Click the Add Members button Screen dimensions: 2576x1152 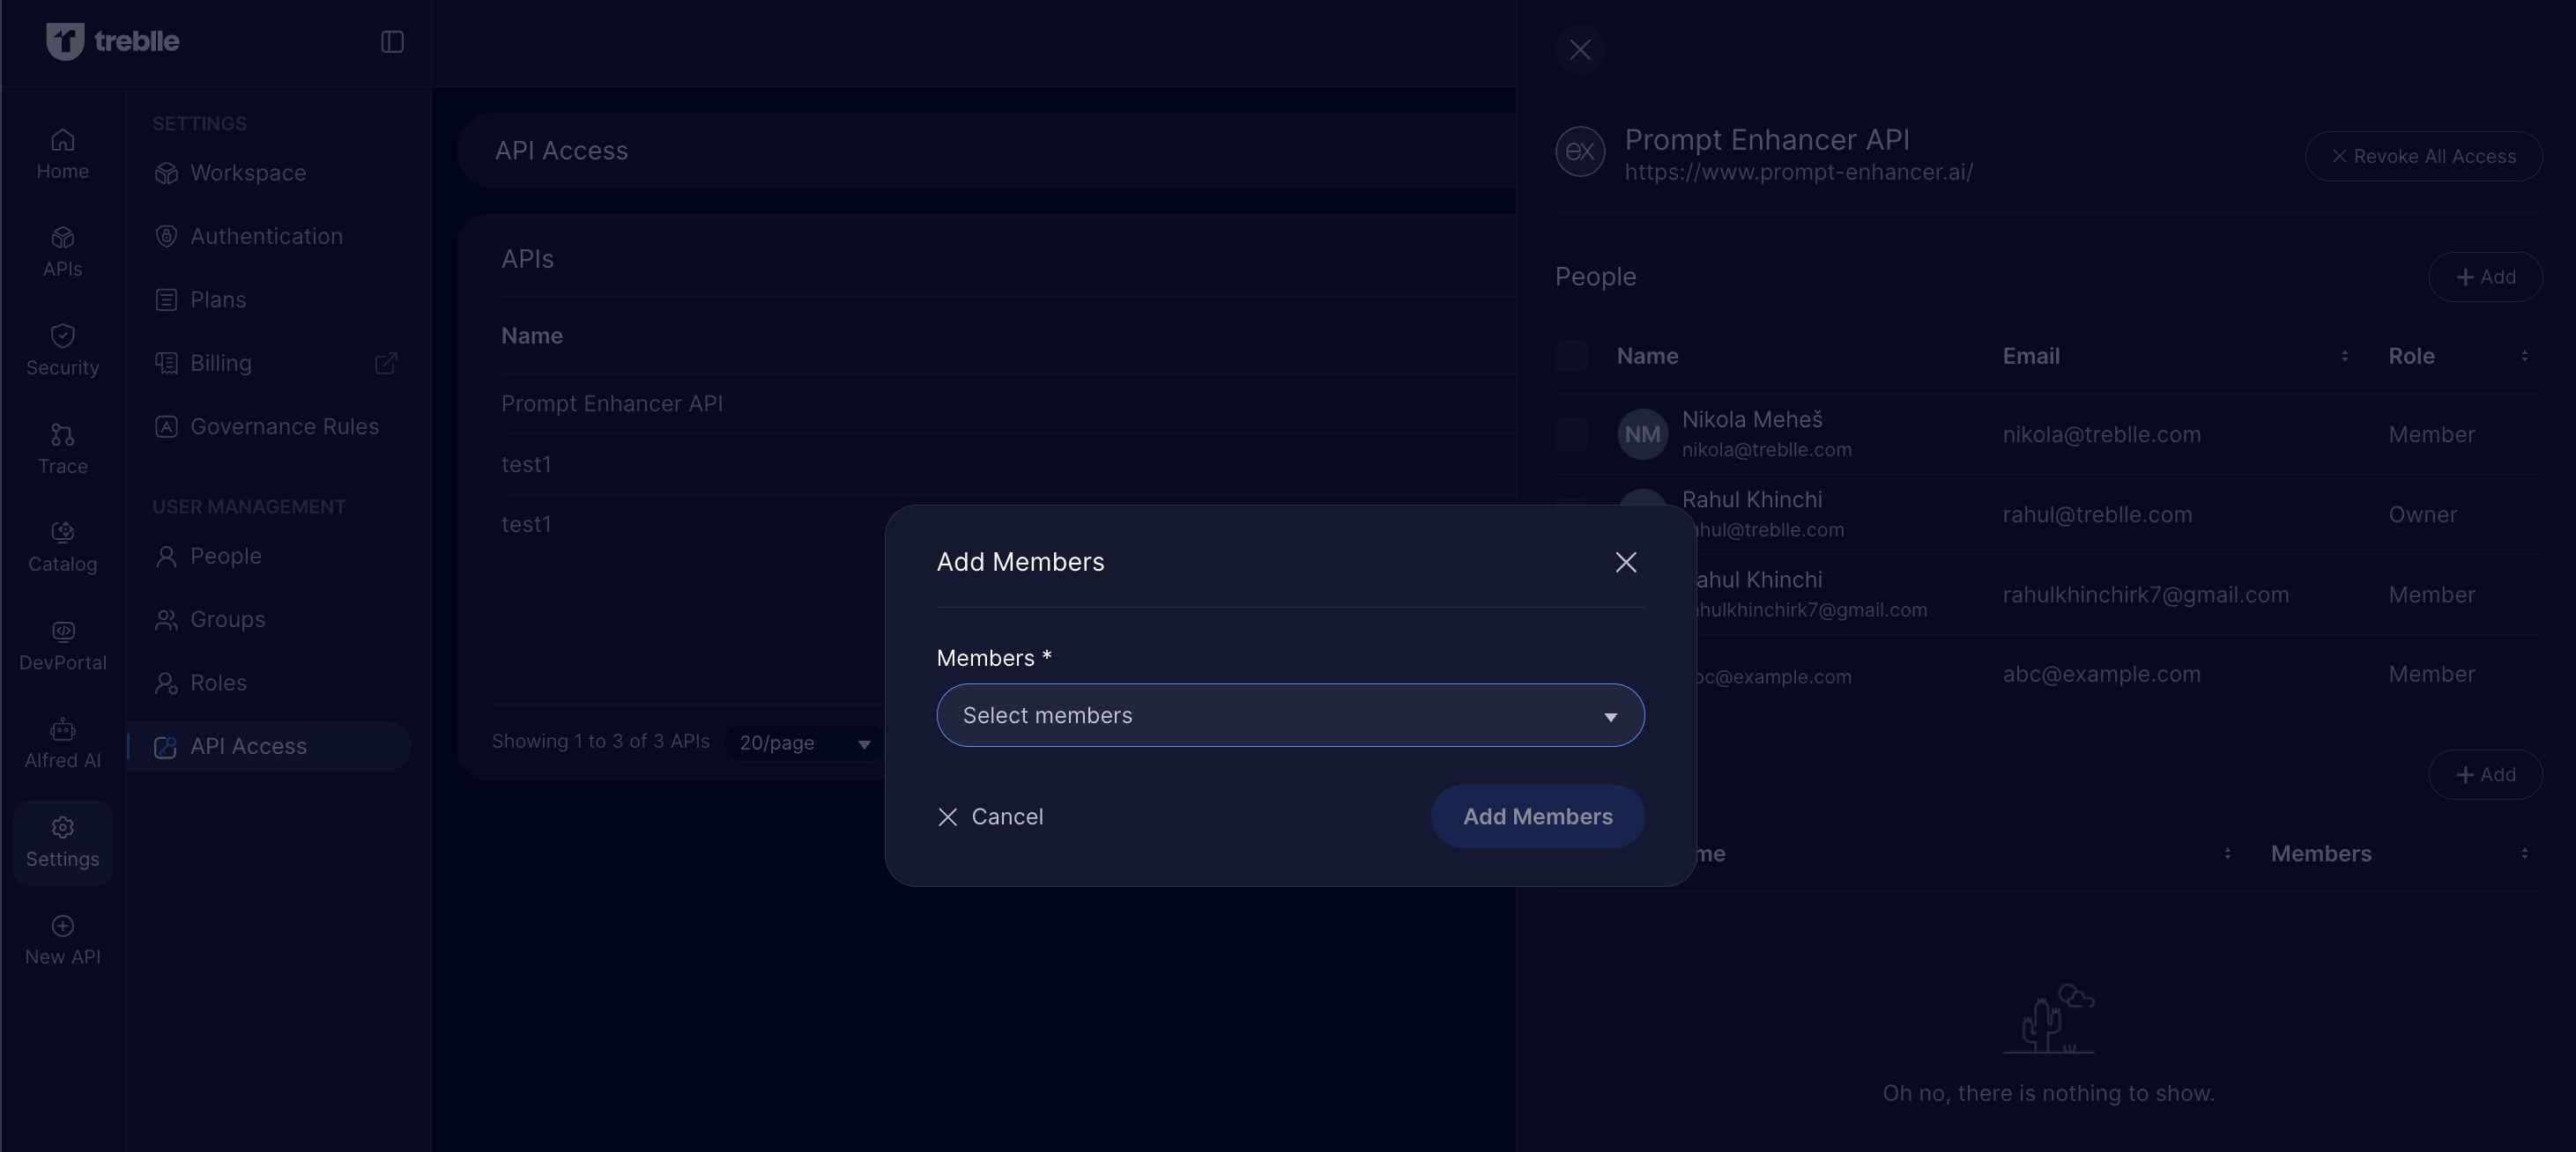coord(1536,816)
